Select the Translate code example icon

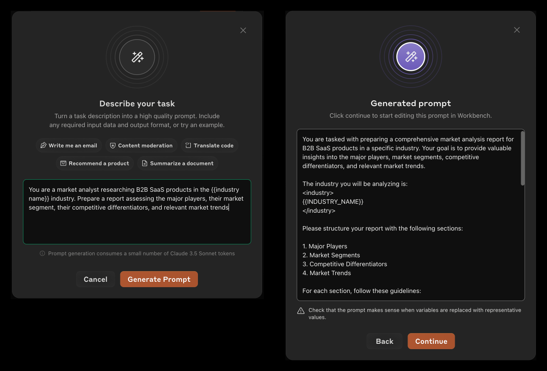(x=188, y=145)
